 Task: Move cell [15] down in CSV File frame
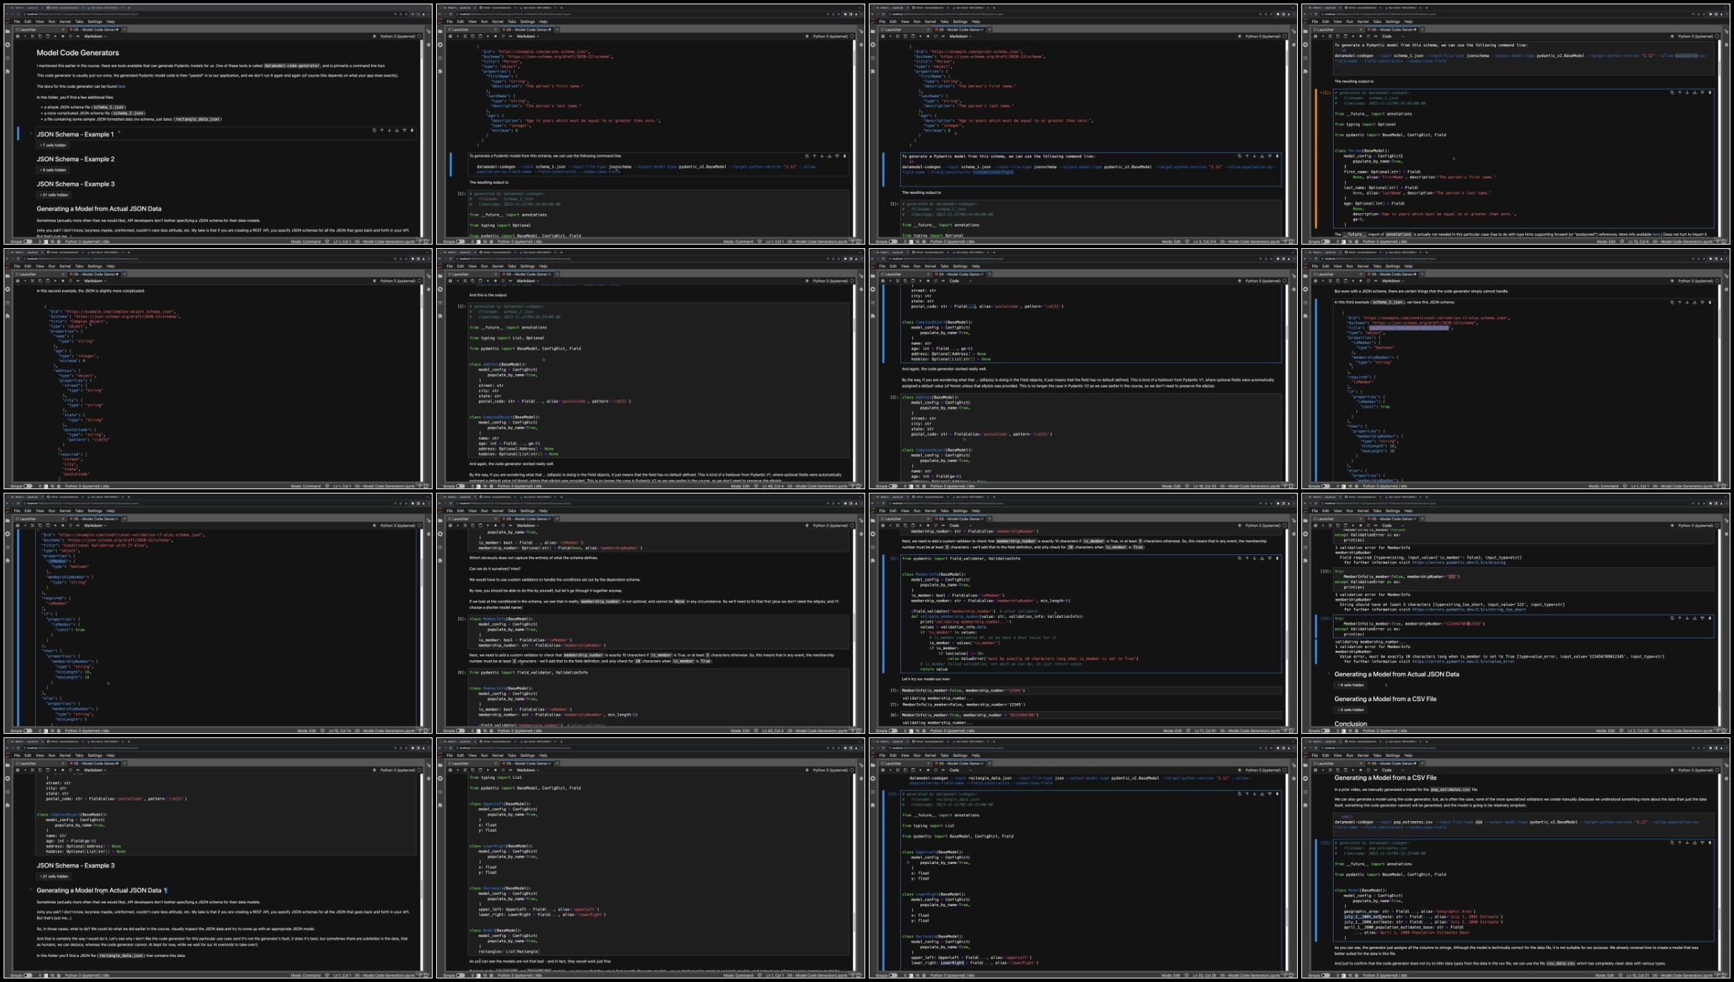(1687, 843)
